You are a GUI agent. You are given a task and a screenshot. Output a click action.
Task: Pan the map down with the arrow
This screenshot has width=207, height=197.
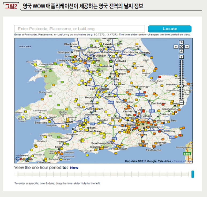coord(181,51)
